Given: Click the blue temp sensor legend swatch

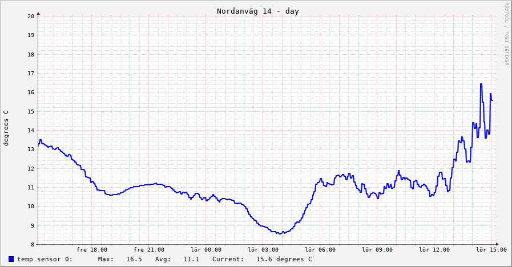Looking at the screenshot, I should (11, 259).
